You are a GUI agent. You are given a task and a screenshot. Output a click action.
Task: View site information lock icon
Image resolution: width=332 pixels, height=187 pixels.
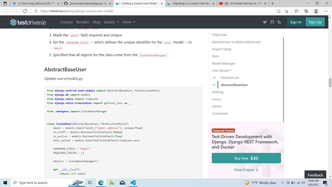[36, 11]
